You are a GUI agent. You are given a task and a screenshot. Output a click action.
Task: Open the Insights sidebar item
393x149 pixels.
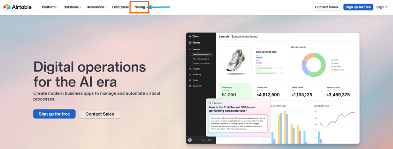tap(196, 69)
